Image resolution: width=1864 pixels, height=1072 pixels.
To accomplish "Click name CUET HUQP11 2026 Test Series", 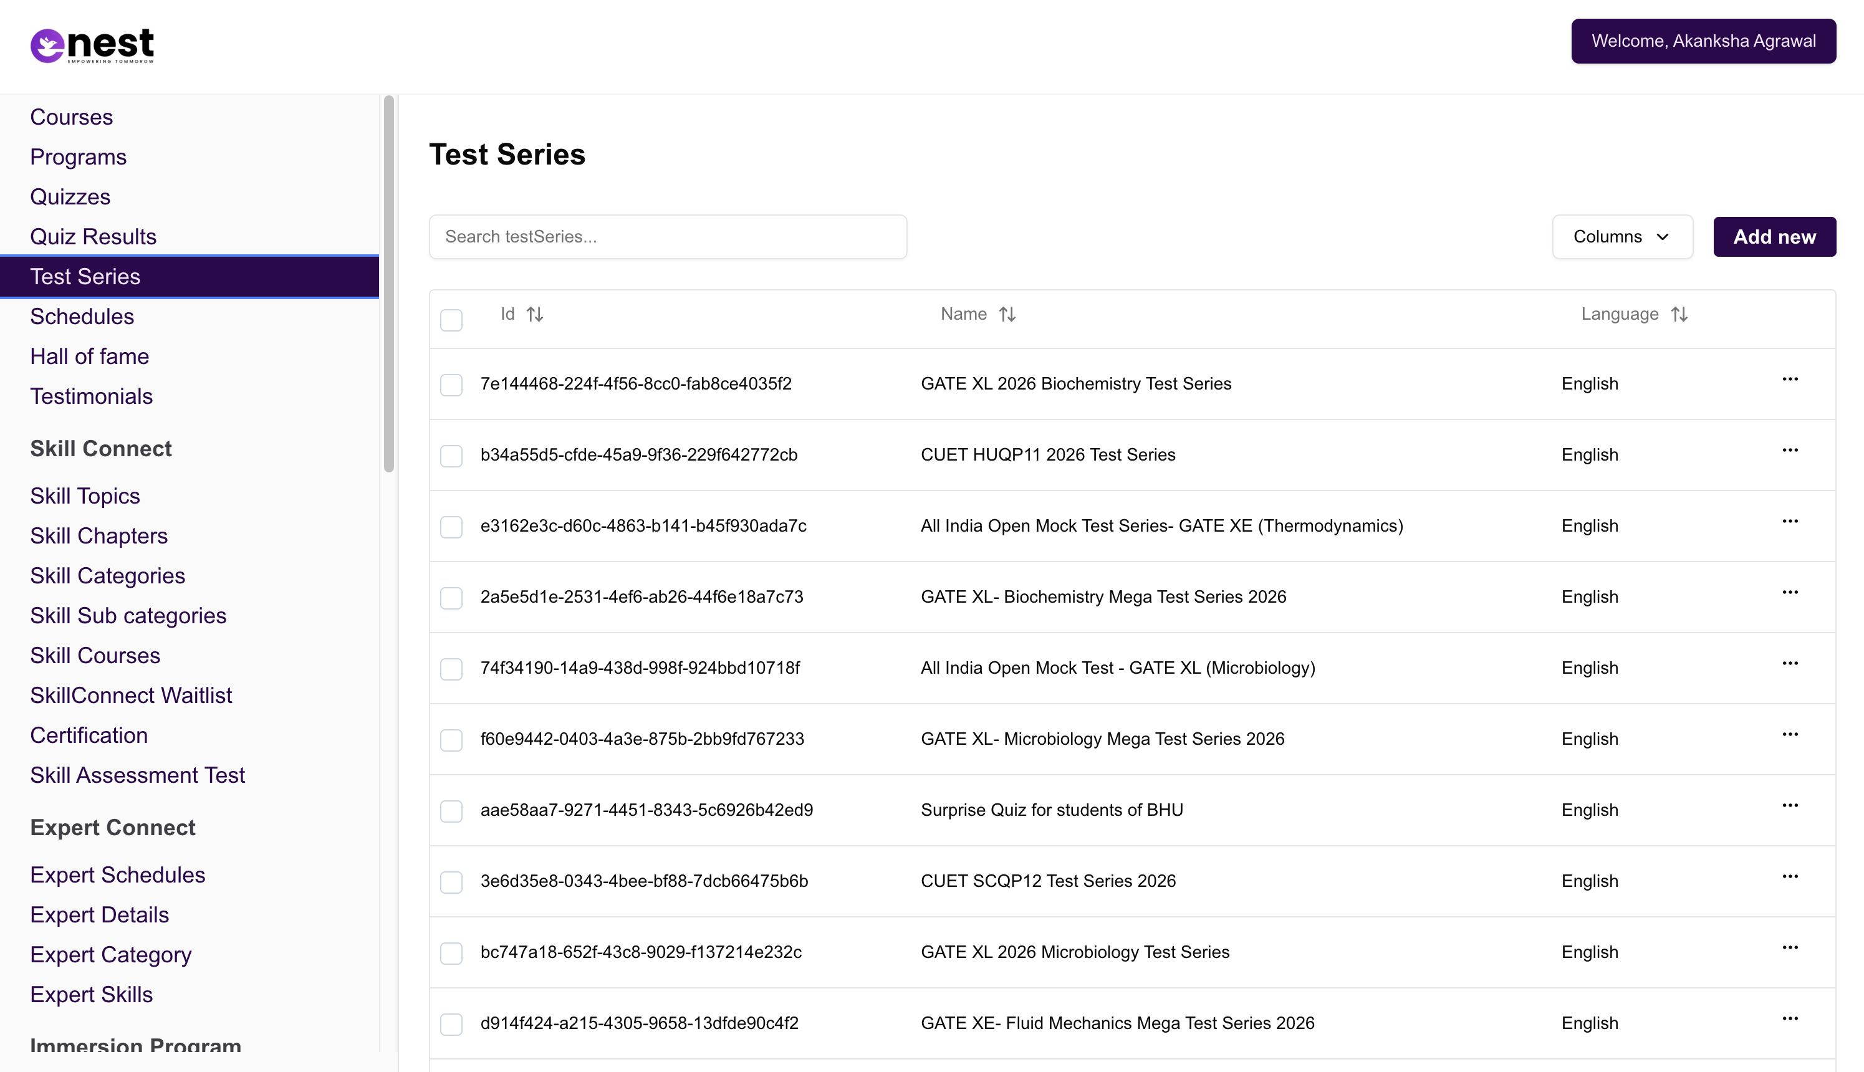I will tap(1048, 455).
